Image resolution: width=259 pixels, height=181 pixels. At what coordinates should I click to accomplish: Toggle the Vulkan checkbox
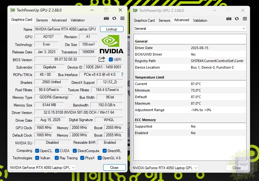pyautogui.click(x=37, y=158)
